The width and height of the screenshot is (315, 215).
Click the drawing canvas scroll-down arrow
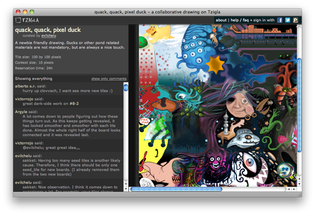(300, 184)
